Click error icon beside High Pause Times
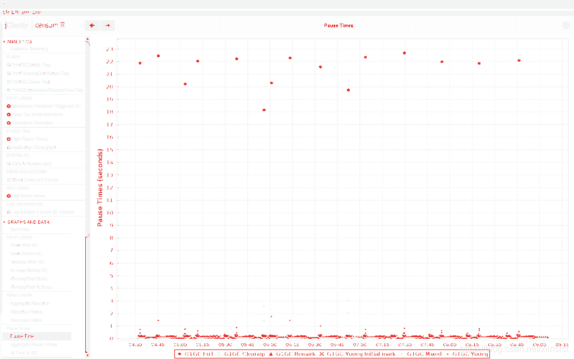574x359 pixels. tap(9, 139)
